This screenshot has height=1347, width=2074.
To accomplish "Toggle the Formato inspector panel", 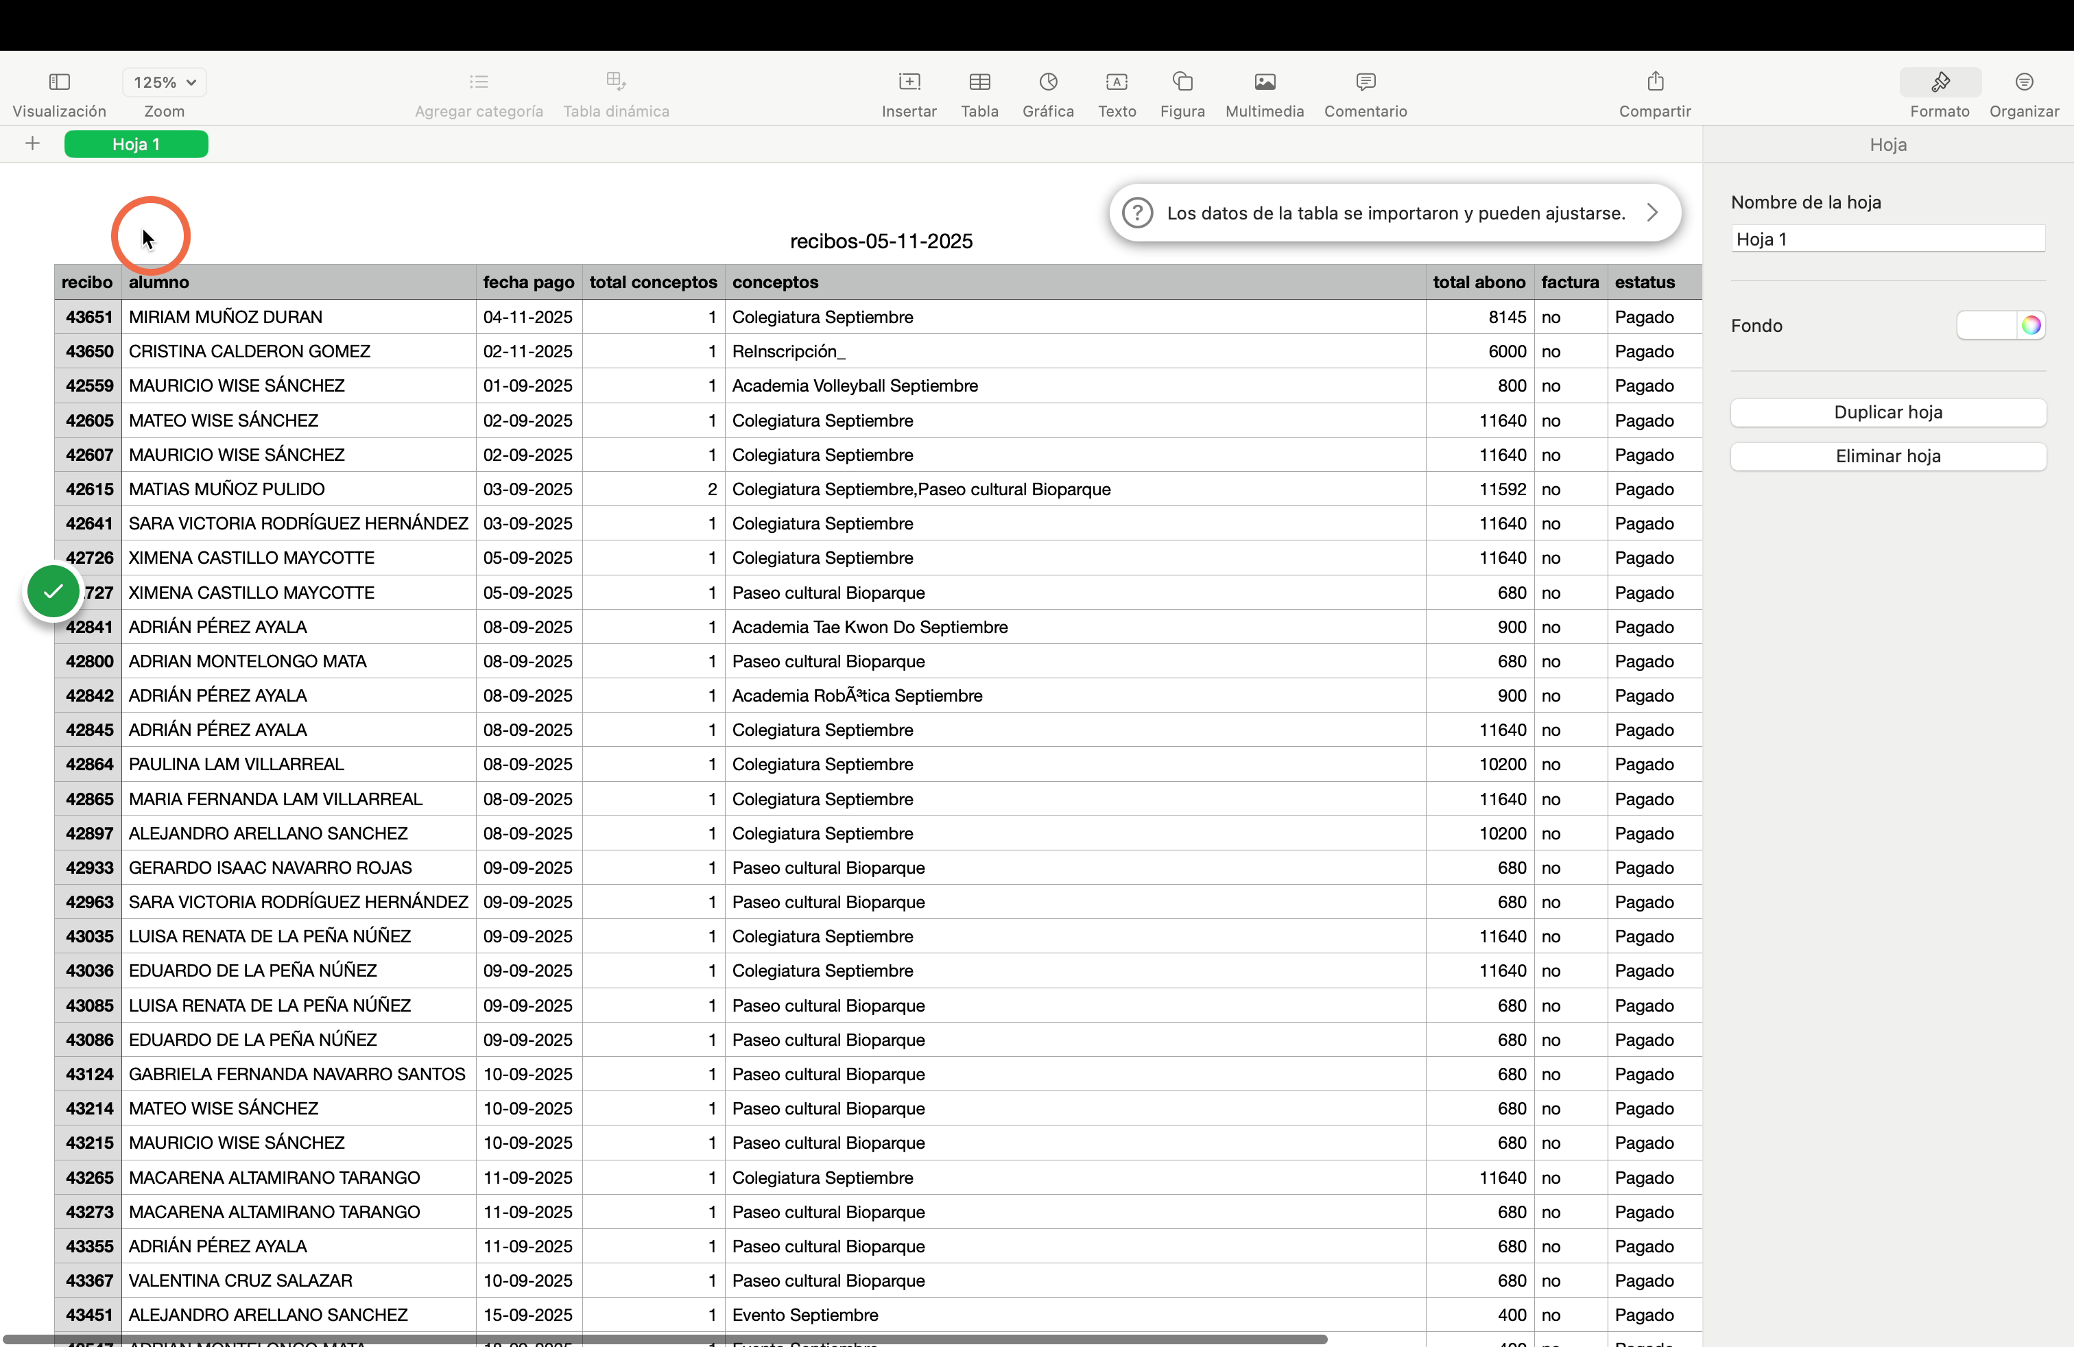I will [x=1940, y=82].
